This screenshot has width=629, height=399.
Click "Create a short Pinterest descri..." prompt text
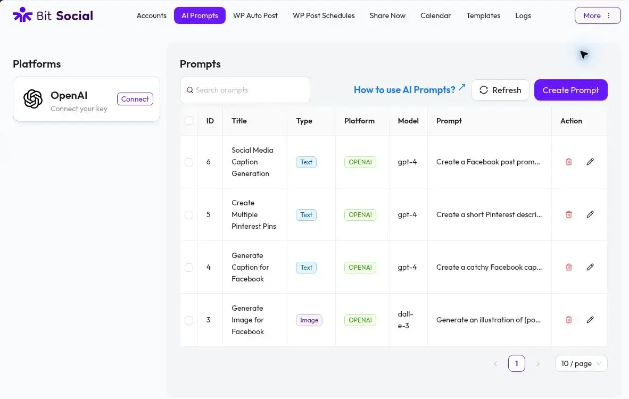[x=489, y=214]
